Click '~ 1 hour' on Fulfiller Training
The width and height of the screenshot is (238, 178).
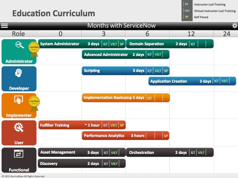[x=92, y=125]
